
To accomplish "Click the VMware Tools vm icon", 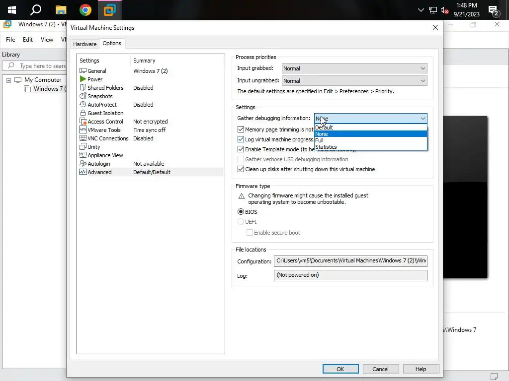I will coord(83,129).
